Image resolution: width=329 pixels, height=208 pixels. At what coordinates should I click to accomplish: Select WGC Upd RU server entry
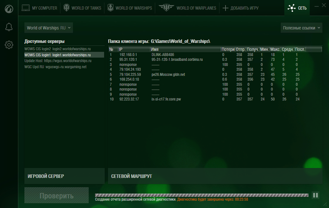(x=64, y=67)
